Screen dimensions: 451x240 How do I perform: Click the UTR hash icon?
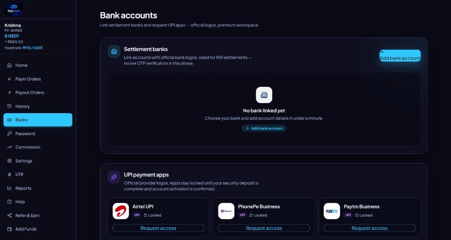tap(10, 174)
